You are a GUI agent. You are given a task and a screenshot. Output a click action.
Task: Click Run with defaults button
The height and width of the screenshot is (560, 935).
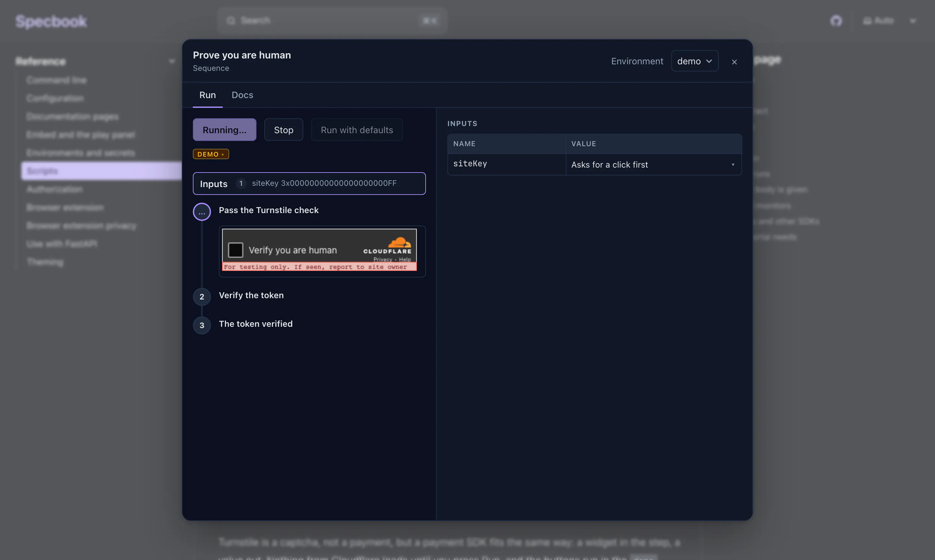[357, 130]
